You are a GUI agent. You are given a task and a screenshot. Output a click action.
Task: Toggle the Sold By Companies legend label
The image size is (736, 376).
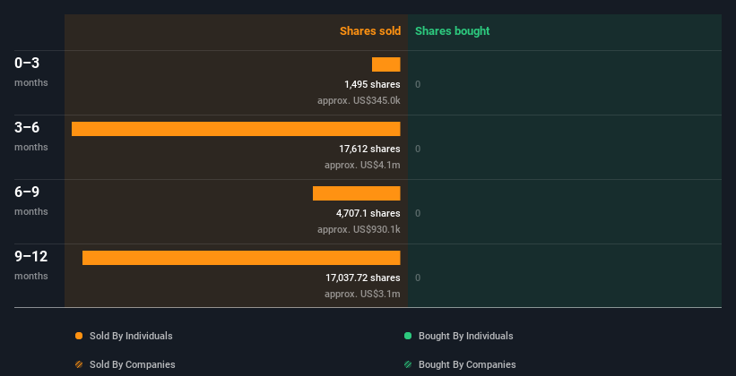coord(133,364)
